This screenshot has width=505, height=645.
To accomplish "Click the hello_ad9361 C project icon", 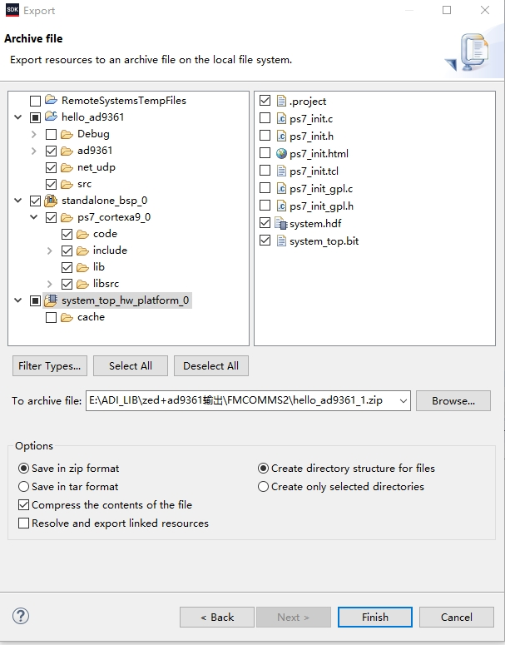I will (51, 117).
